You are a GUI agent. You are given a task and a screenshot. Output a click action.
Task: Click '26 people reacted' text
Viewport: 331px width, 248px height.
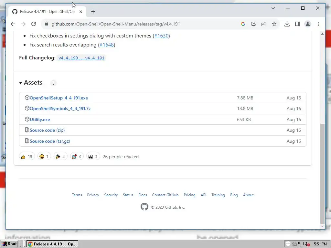pos(121,157)
